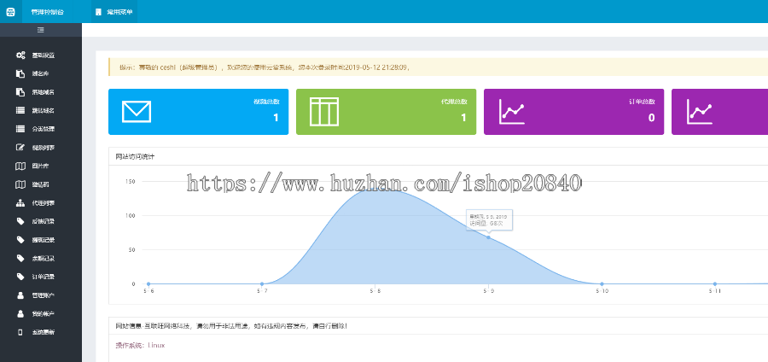This screenshot has width=768, height=362.
Task: Click the chart icon on the rightmost purple card
Action: point(700,112)
